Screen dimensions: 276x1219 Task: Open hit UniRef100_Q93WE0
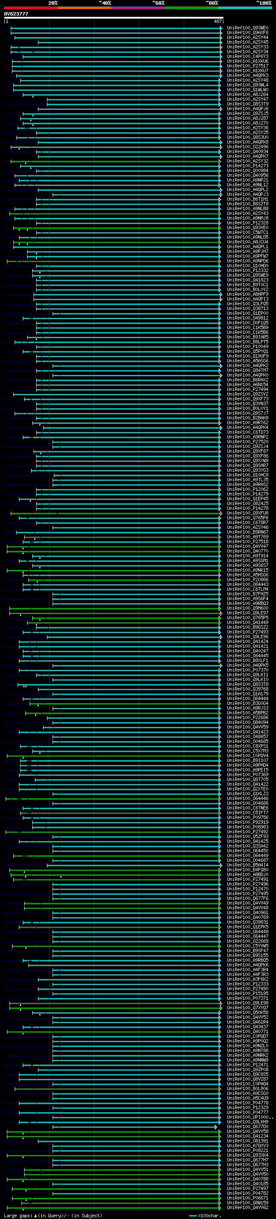(248, 28)
